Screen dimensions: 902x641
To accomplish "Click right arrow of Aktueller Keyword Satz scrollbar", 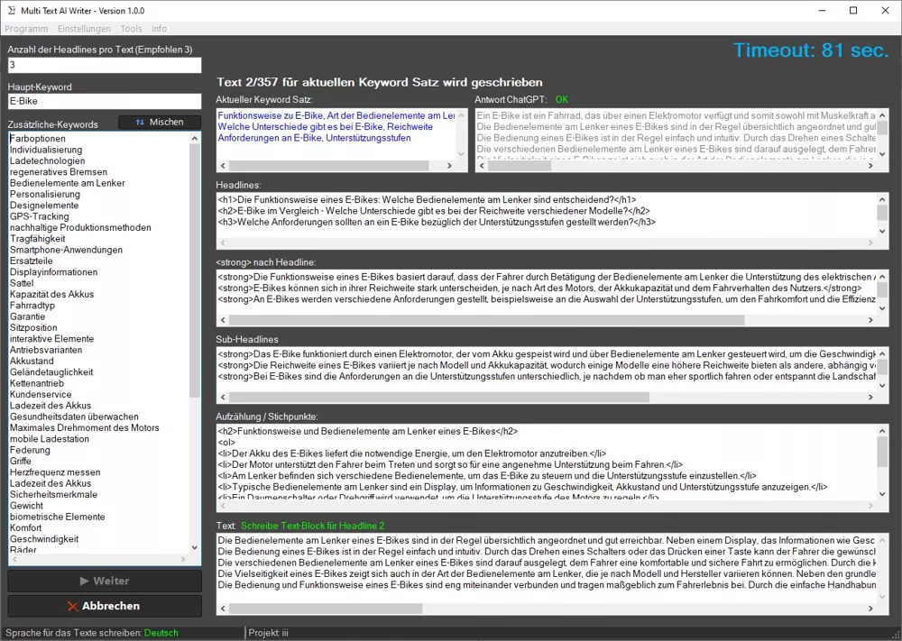I will (x=450, y=166).
